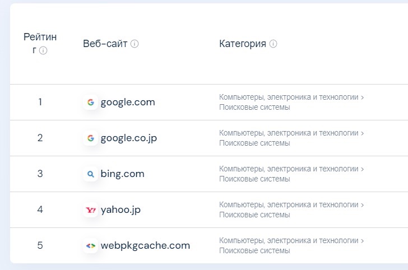Click the Bing magnifier favicon

point(91,174)
